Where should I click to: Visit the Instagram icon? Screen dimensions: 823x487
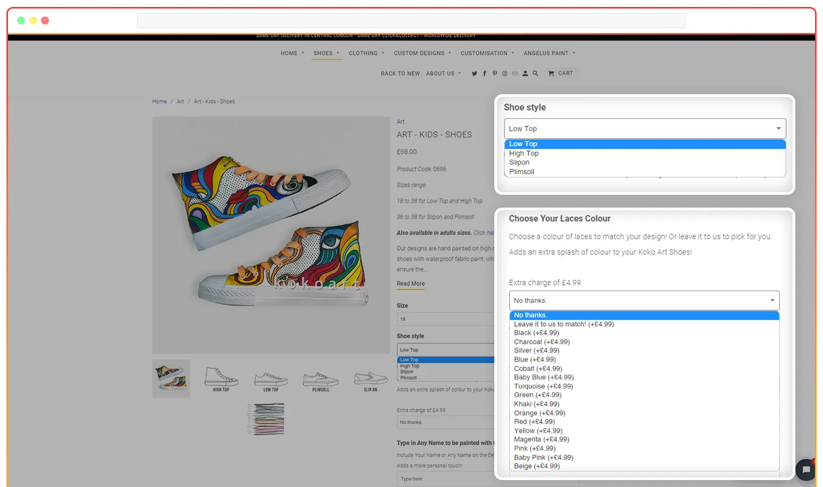coord(505,73)
